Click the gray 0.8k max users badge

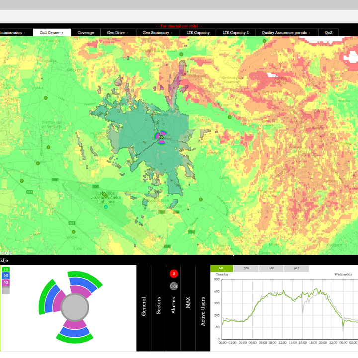(174, 286)
